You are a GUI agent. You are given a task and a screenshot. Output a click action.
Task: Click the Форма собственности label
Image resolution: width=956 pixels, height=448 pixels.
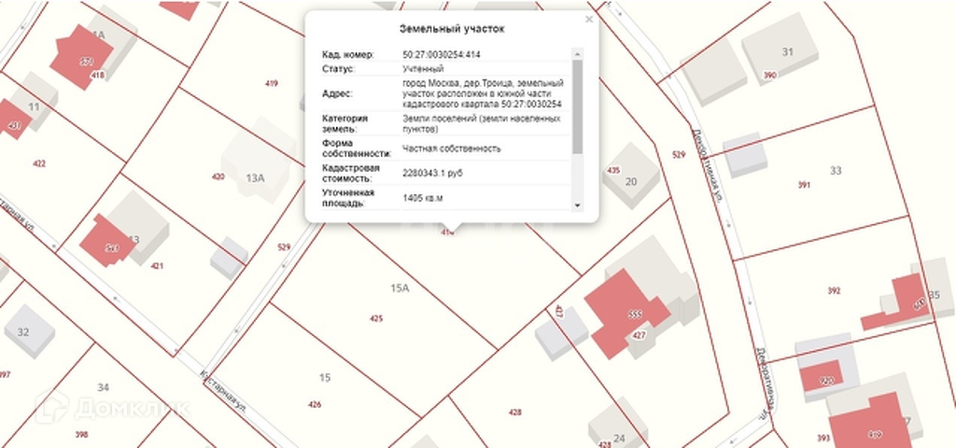(356, 148)
